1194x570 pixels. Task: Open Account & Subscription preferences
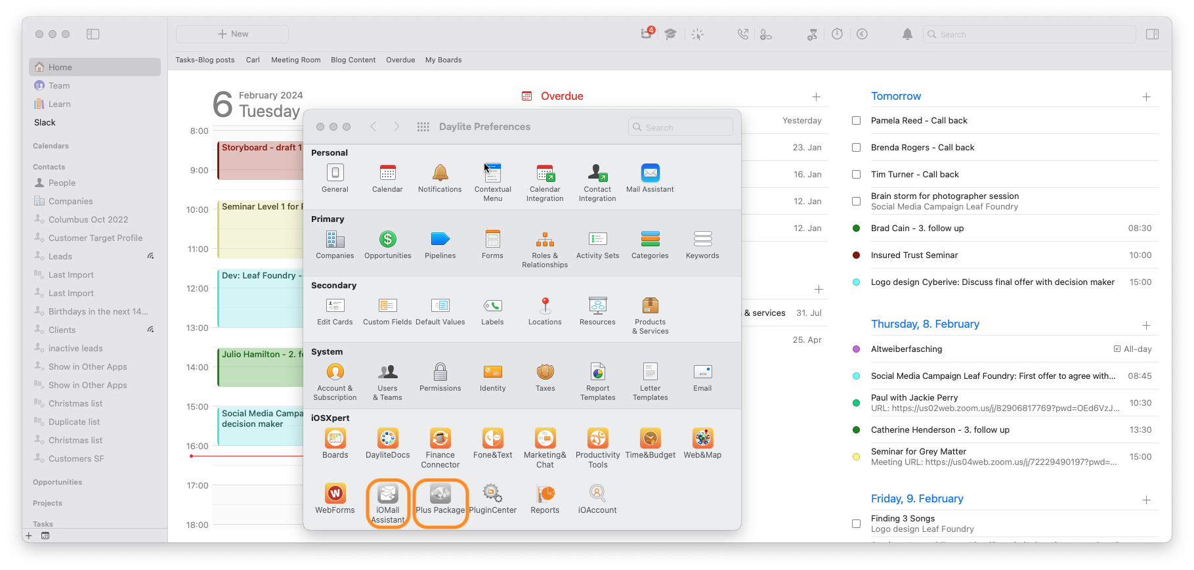coord(335,372)
